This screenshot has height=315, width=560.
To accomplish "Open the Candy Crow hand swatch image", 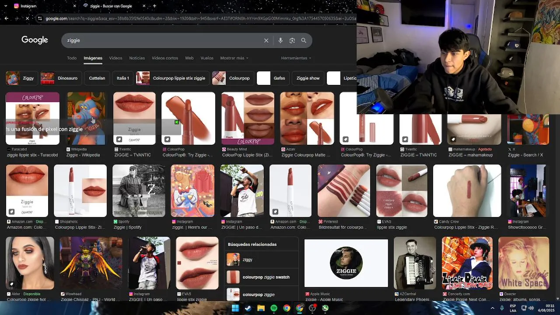I will (x=467, y=191).
